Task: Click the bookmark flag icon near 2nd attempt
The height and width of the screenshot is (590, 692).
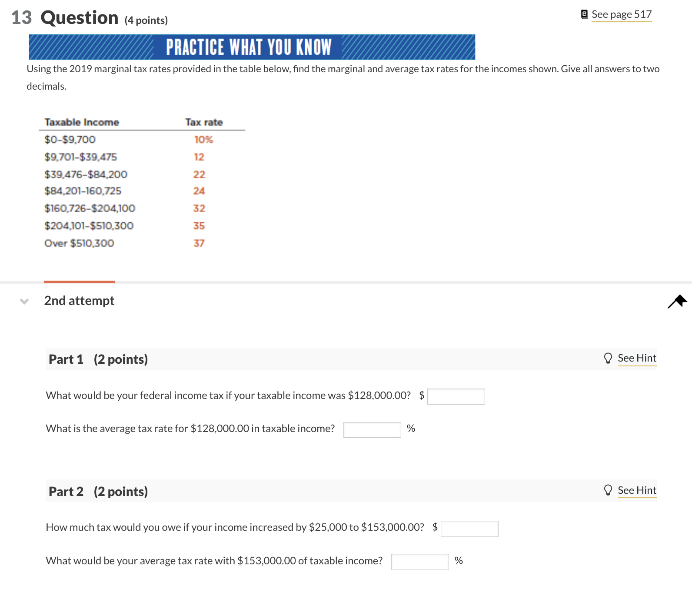Action: pyautogui.click(x=677, y=301)
